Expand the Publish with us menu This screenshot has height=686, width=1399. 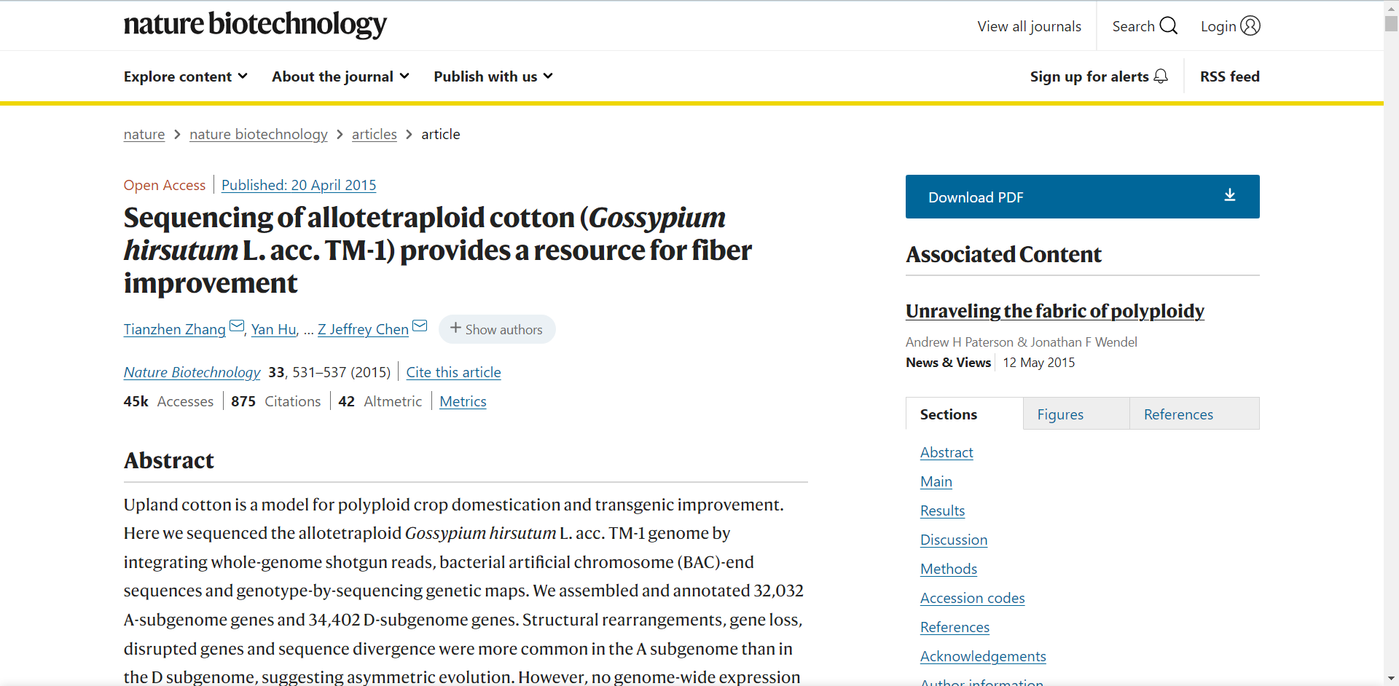(x=493, y=76)
